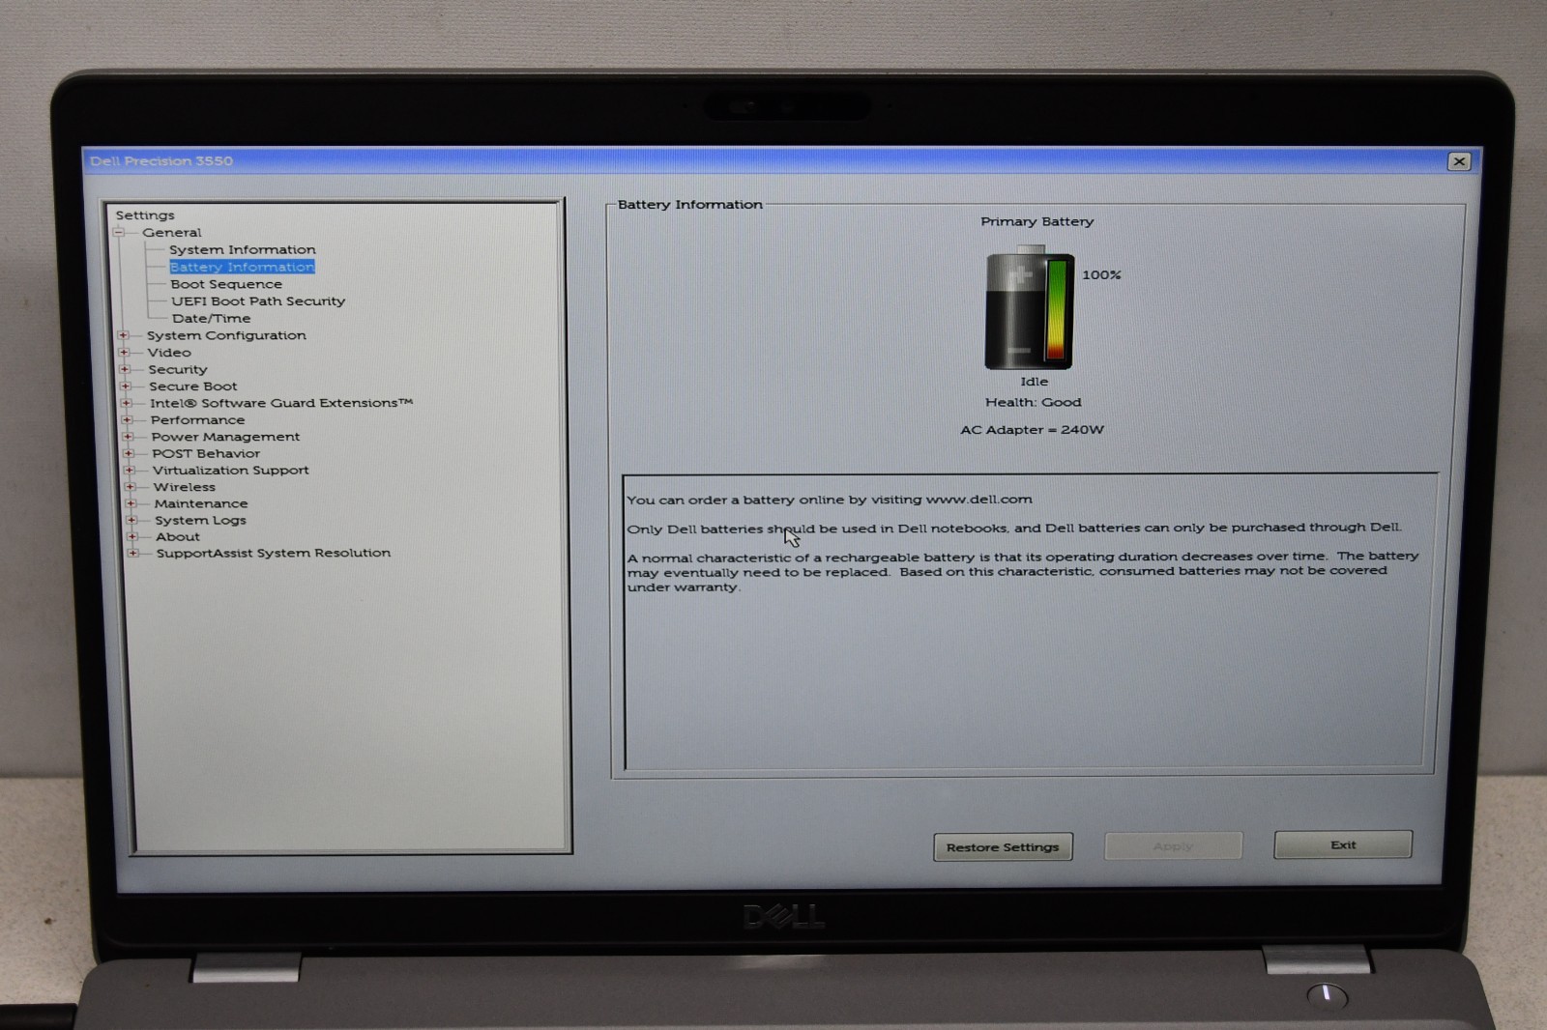Open UEFI Boot Path Security
Screen dimensions: 1547x1030
[258, 300]
